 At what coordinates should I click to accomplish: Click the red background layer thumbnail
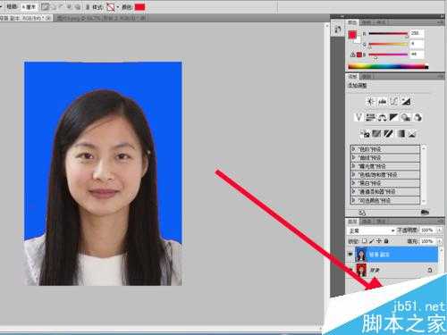pyautogui.click(x=361, y=271)
